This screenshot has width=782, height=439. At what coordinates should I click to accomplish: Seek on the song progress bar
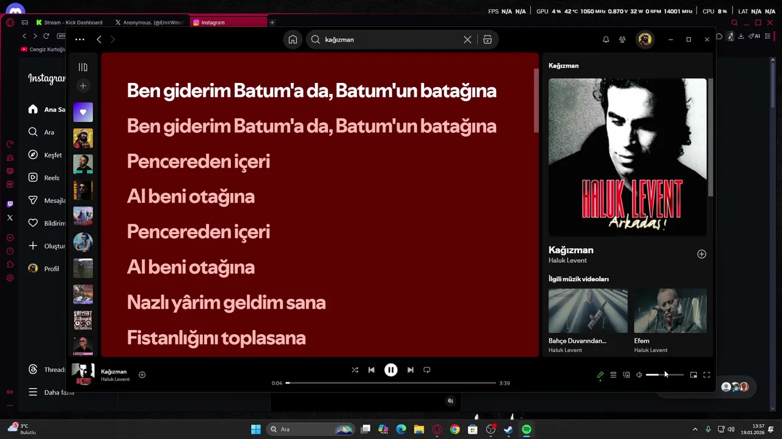coord(391,383)
